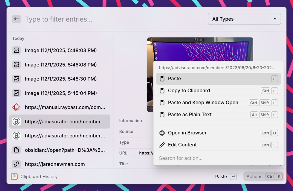Click the image icon beside the 5:45:04 PM entry
Screen dimensions: 293x191
click(x=16, y=93)
